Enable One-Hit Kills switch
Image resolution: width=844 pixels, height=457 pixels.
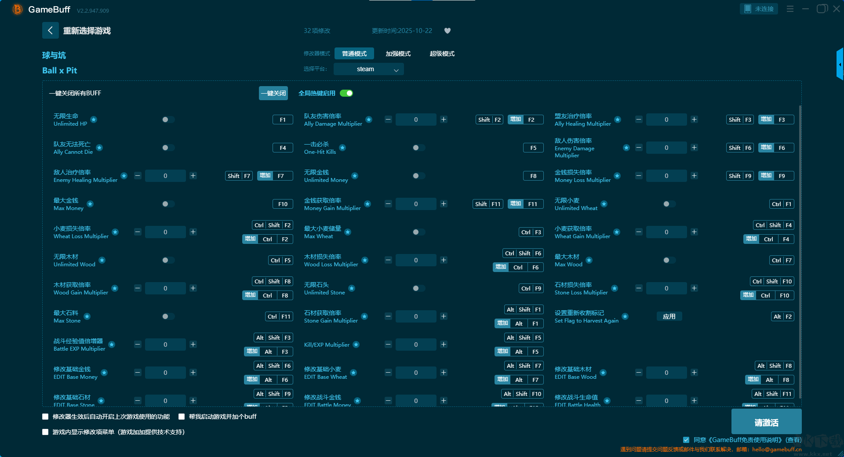tap(418, 148)
